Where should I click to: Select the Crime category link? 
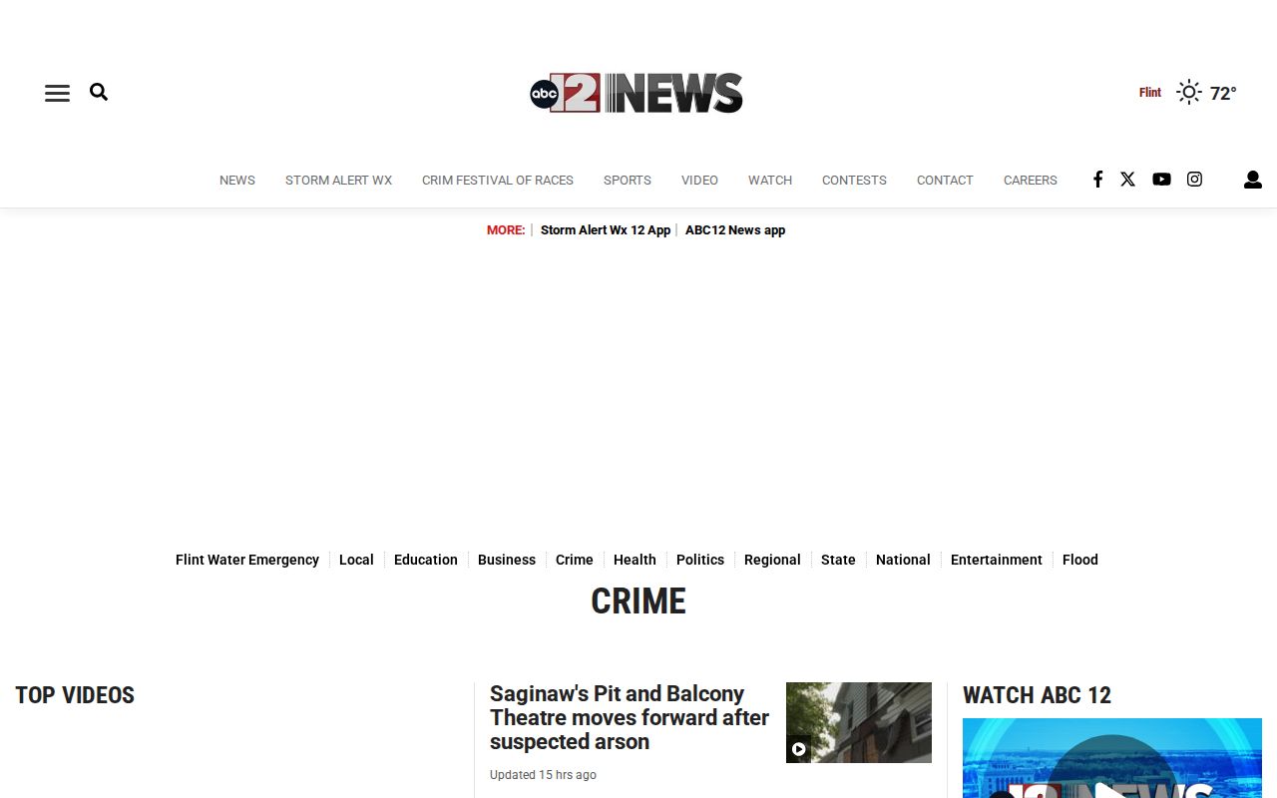[x=575, y=560]
